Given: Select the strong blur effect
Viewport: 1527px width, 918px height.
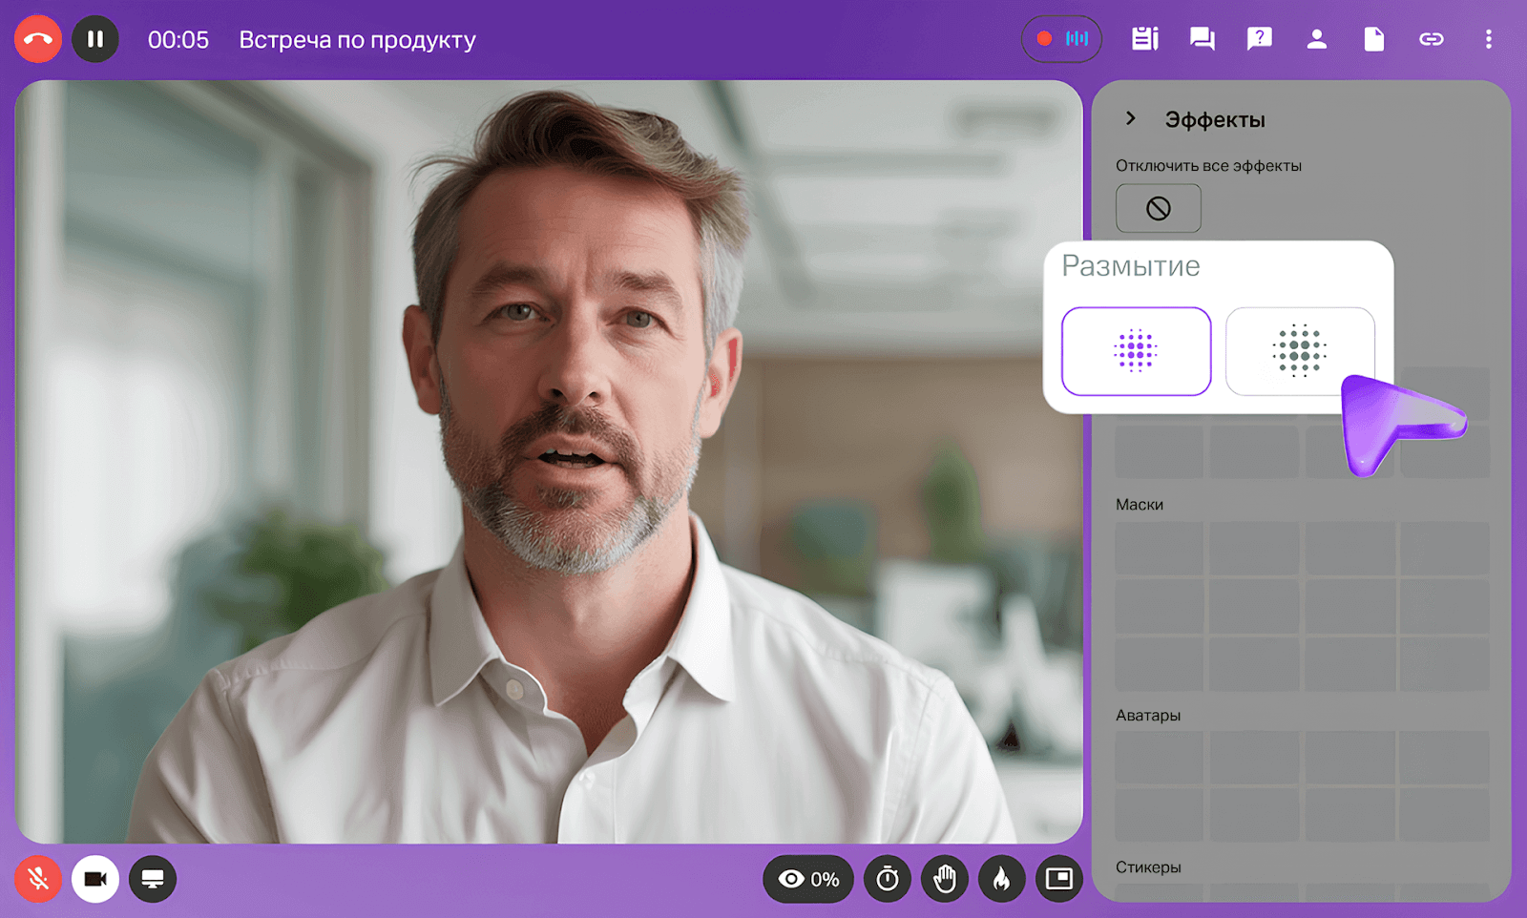Looking at the screenshot, I should click(1299, 351).
